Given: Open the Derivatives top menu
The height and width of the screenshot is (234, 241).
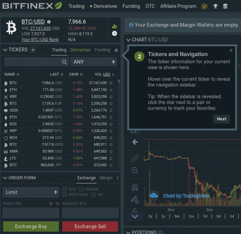Looking at the screenshot, I should pos(105,6).
